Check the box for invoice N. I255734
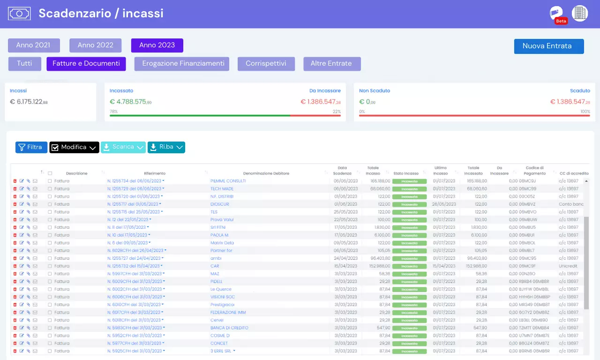The width and height of the screenshot is (600, 360). pos(50,181)
